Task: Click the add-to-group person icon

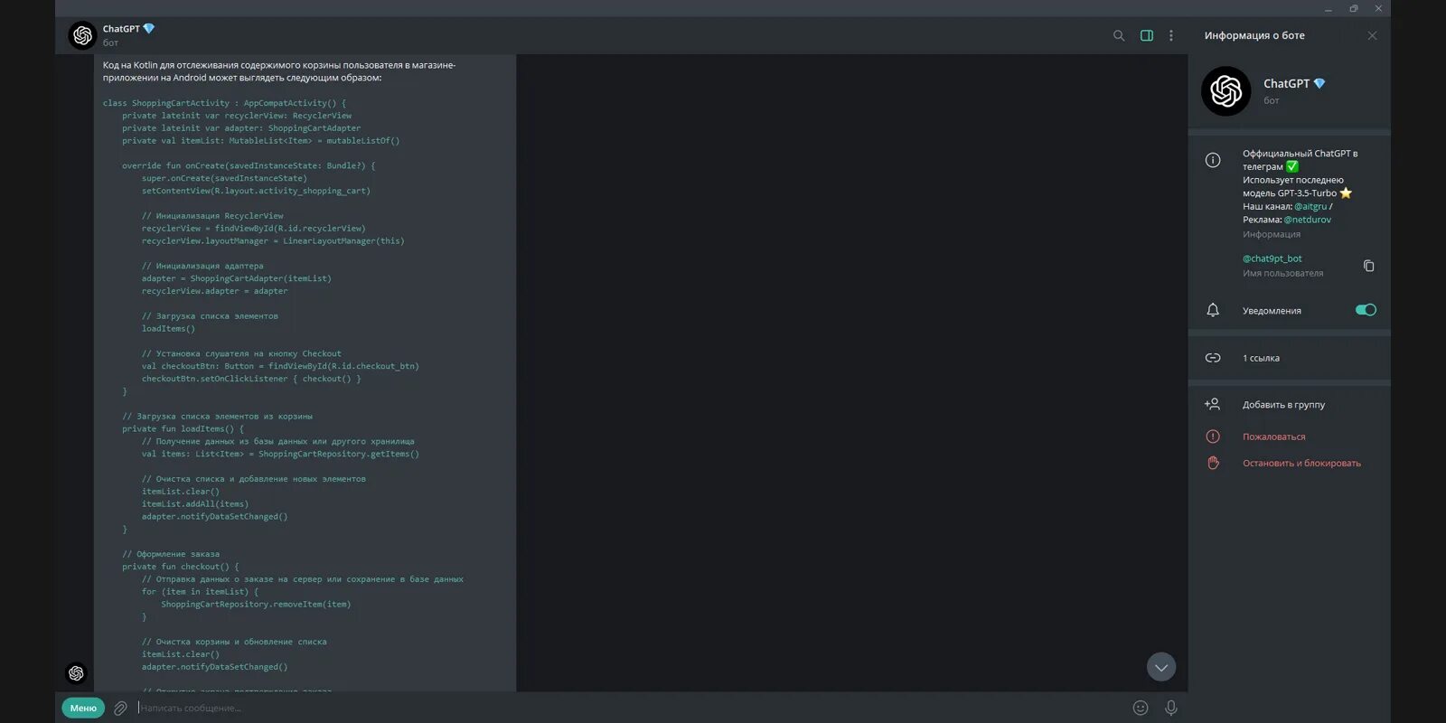Action: 1213,404
